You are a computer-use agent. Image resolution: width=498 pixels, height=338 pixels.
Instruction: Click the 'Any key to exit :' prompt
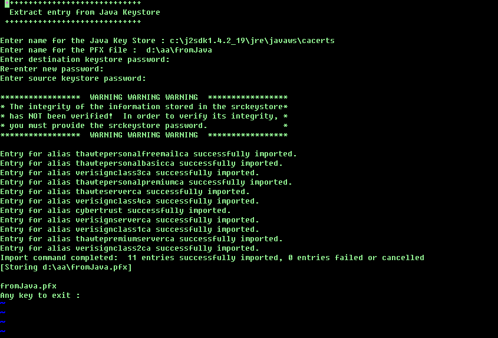tap(40, 296)
